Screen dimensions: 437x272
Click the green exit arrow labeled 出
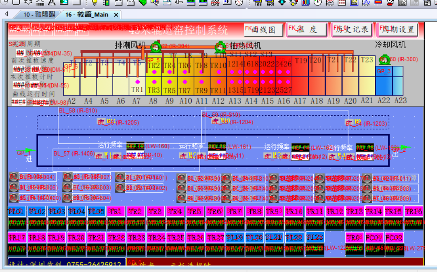click(404, 148)
